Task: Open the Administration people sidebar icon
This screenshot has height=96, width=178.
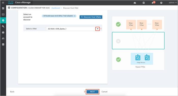Action: click(3, 38)
